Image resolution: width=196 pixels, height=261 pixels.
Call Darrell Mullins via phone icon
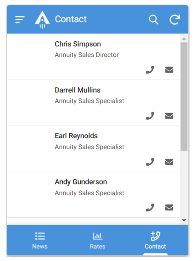point(150,116)
